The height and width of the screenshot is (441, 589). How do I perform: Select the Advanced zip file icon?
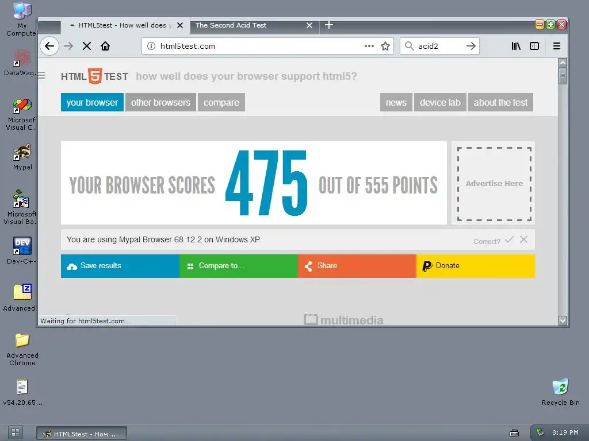(21, 298)
